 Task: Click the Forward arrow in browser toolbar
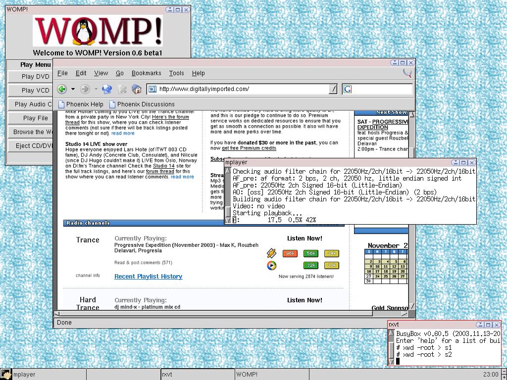85,89
